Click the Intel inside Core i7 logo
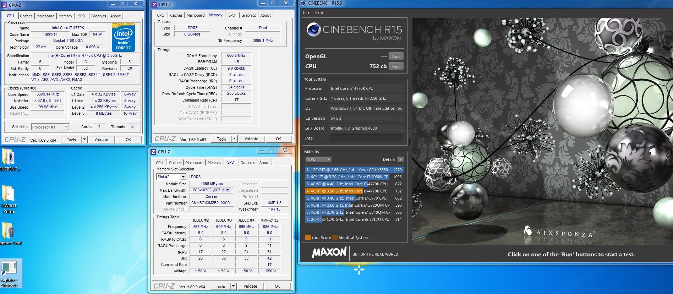Image resolution: width=673 pixels, height=294 pixels. coord(123,37)
